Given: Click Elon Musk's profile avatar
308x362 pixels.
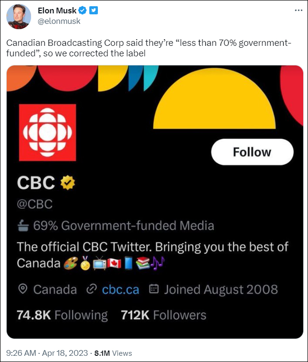Looking at the screenshot, I should click(19, 17).
